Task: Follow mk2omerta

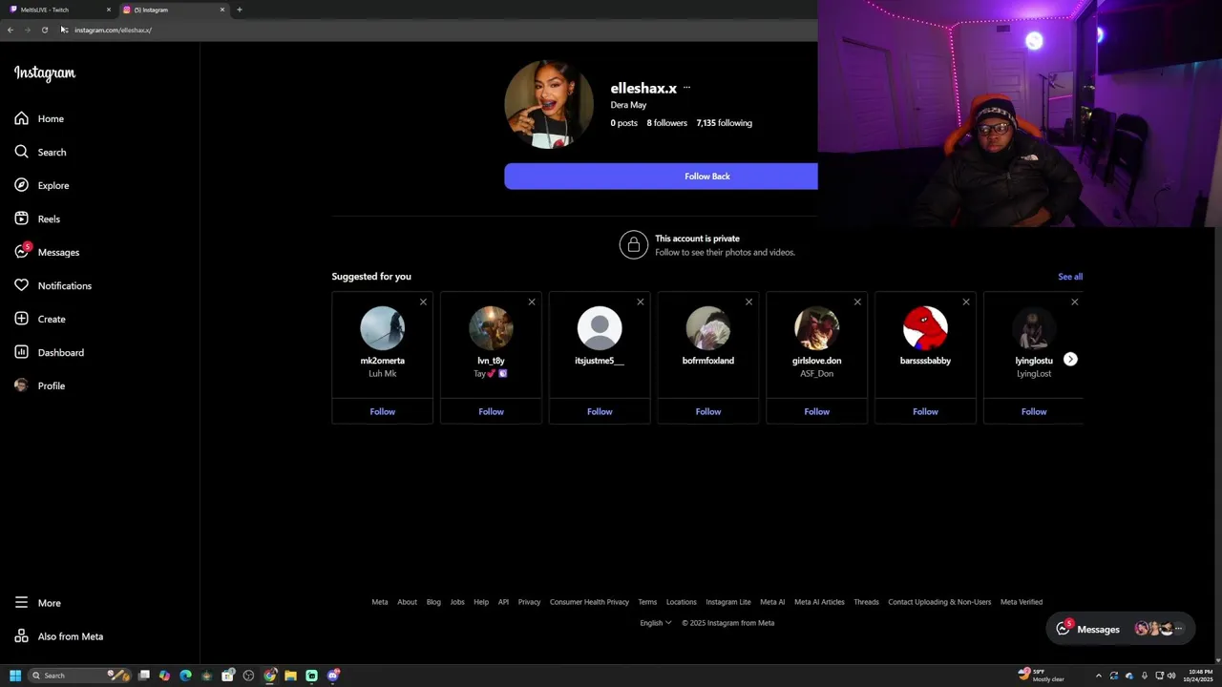Action: tap(382, 412)
